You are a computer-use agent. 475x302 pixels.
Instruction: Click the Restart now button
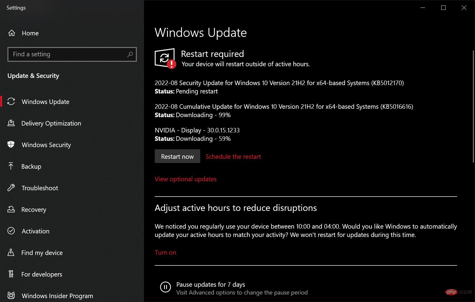click(x=177, y=156)
